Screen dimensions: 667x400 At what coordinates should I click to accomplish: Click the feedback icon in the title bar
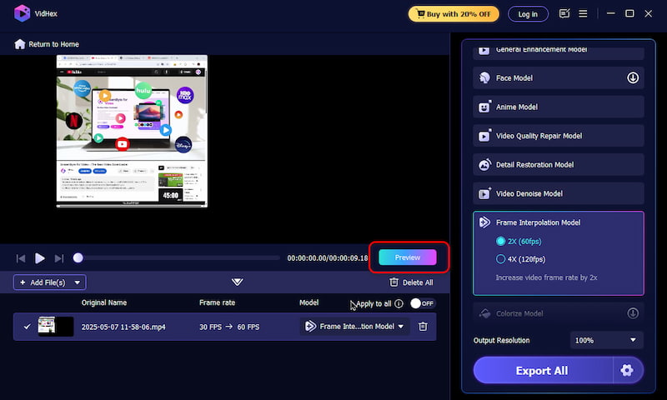tap(564, 13)
